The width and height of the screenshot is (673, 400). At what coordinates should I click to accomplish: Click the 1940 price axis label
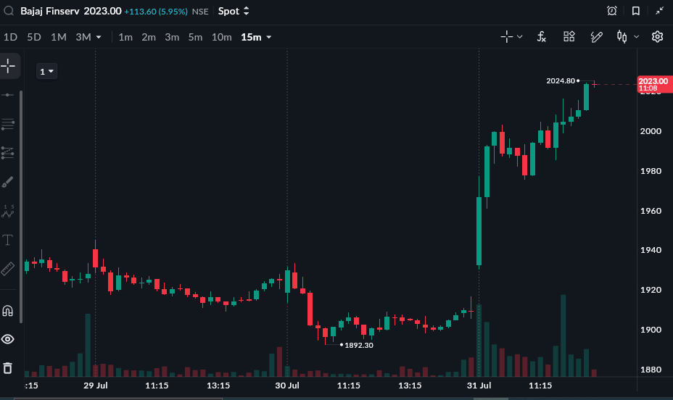tap(651, 250)
